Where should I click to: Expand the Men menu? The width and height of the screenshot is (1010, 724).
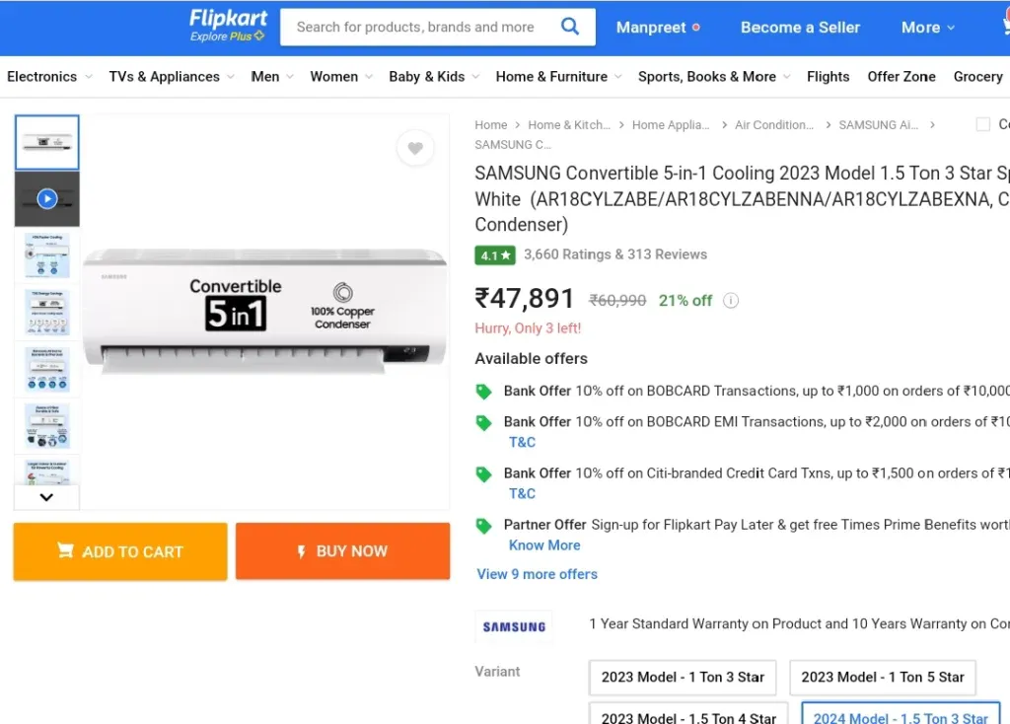pyautogui.click(x=272, y=77)
